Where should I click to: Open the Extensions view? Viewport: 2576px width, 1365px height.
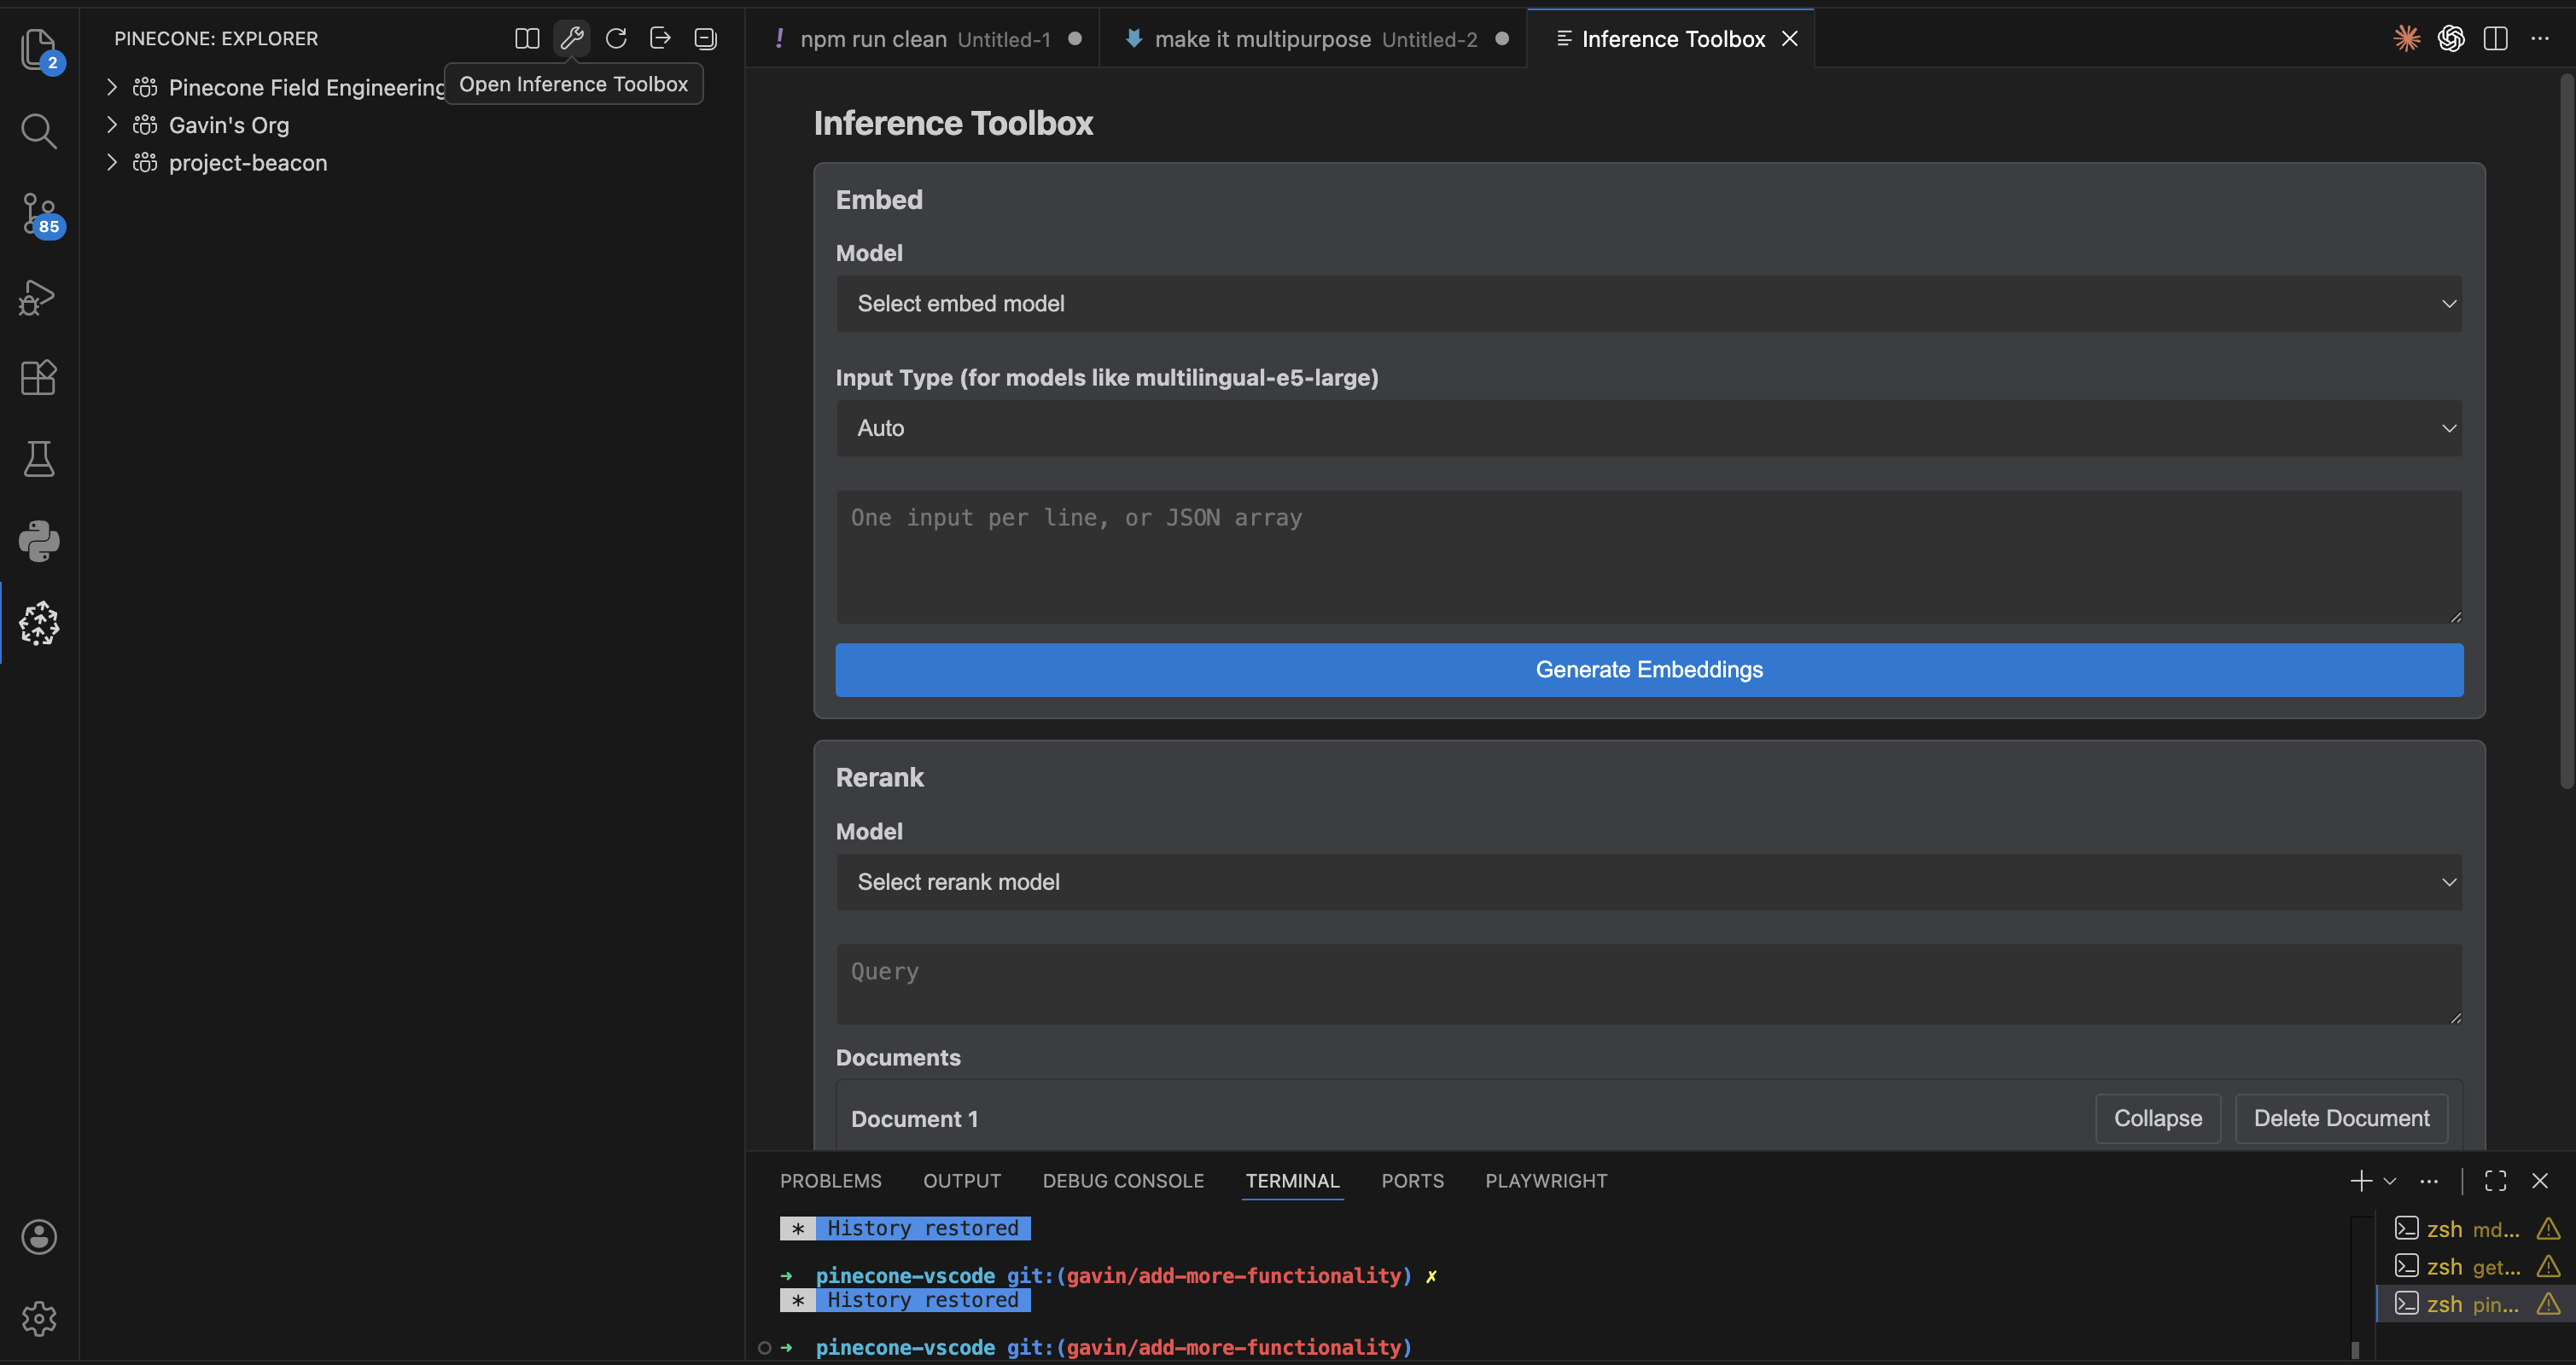[x=39, y=377]
